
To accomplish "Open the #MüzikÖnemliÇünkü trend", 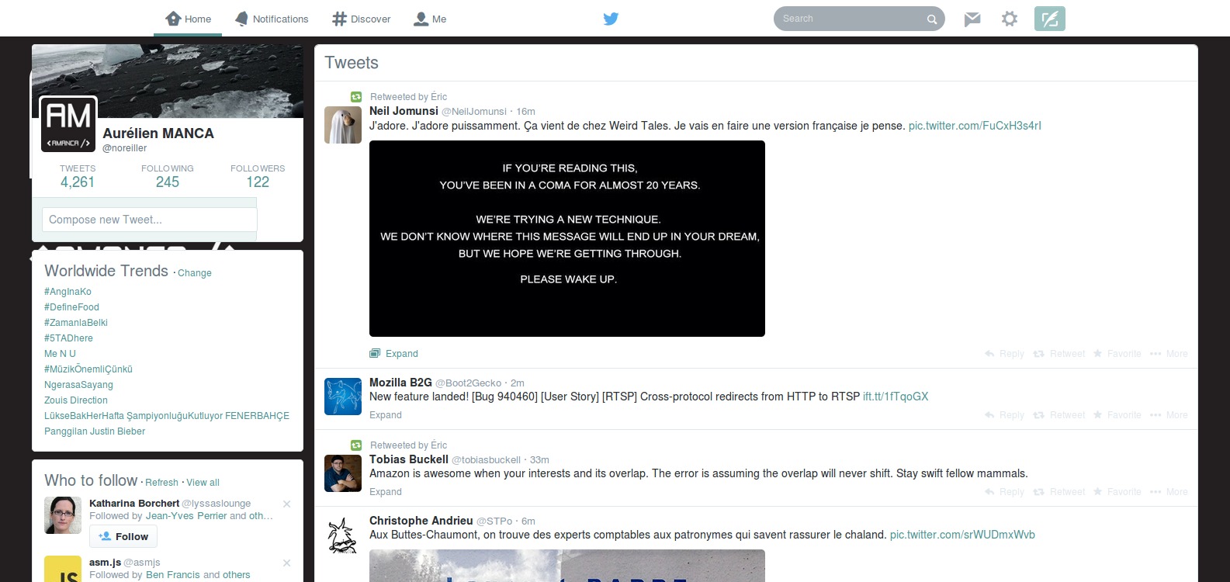I will click(88, 369).
